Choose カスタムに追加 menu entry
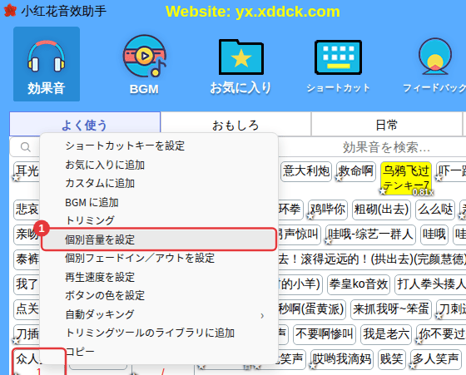The width and height of the screenshot is (466, 375). coord(159,183)
